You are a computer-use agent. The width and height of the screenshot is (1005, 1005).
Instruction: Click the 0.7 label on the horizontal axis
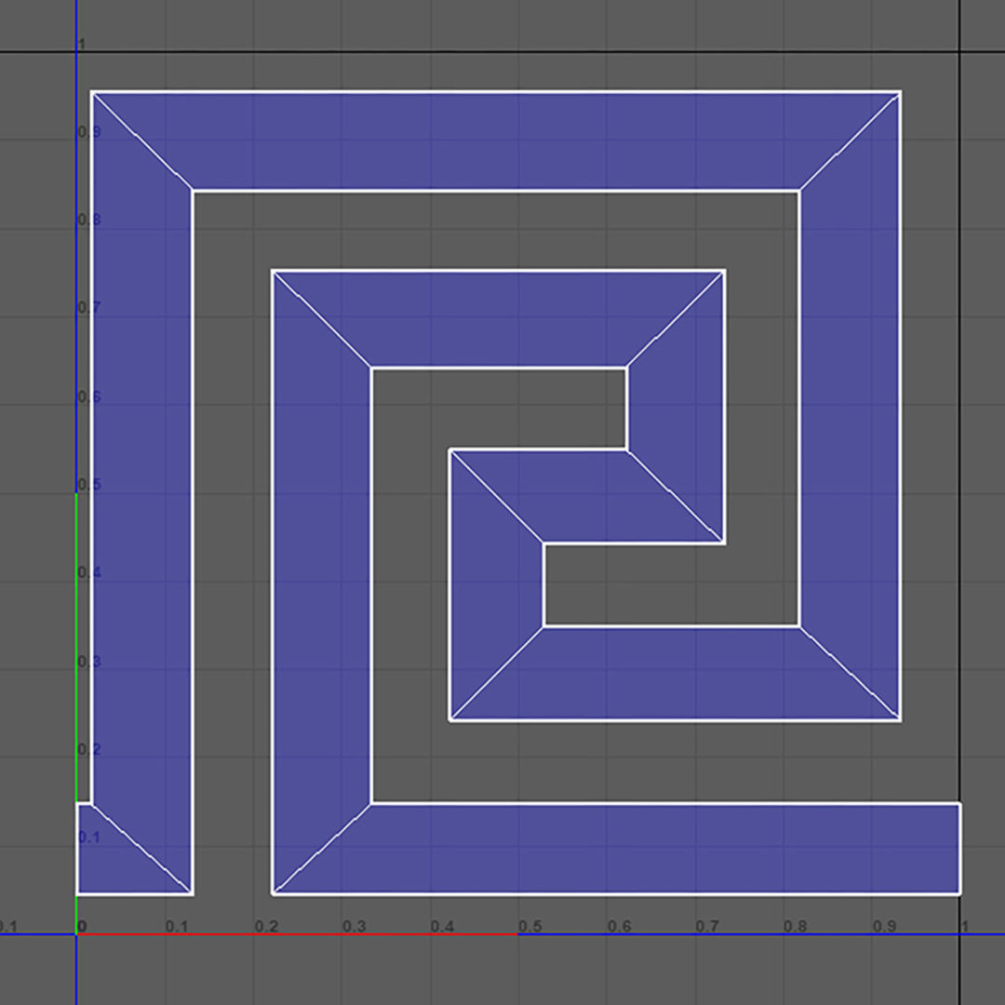[707, 926]
